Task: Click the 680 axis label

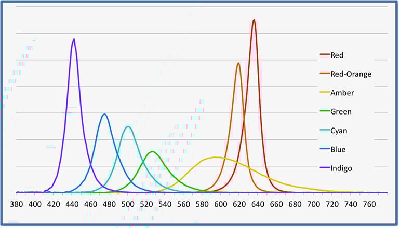Action: [x=295, y=204]
